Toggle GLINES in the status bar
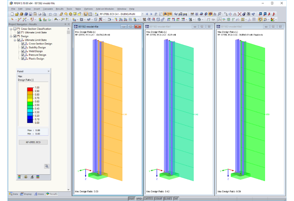 pyautogui.click(x=168, y=199)
